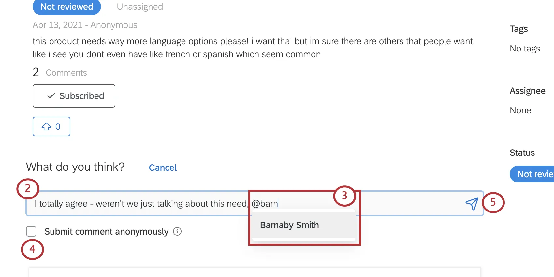Toggle the Subscribed subscription state
Image resolution: width=554 pixels, height=277 pixels.
[x=74, y=95]
